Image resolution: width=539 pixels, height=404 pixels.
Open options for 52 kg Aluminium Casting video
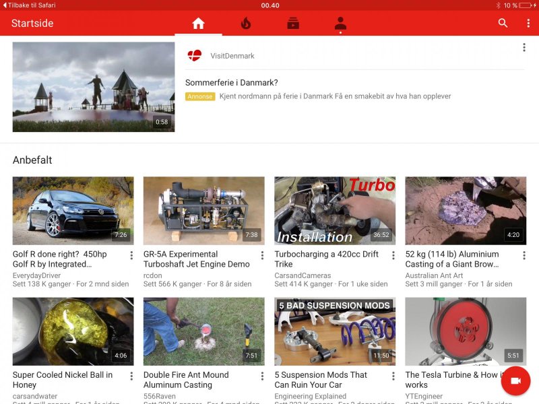[524, 255]
